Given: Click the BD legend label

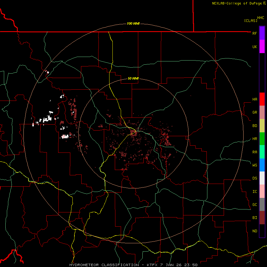Looking at the screenshot, I should 255,126.
